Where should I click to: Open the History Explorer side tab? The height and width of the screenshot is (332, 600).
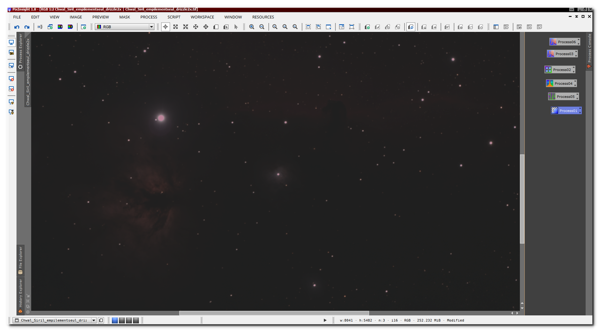pos(21,296)
